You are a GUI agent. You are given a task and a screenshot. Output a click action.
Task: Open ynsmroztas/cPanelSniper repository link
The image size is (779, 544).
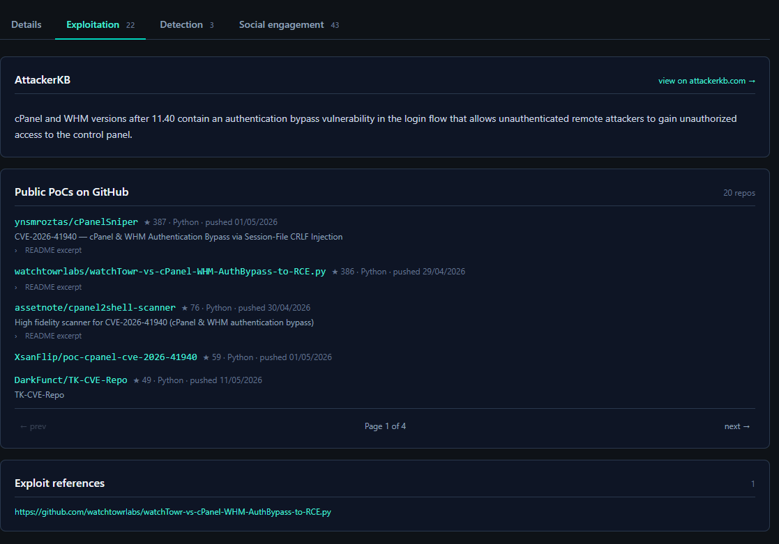(x=76, y=222)
